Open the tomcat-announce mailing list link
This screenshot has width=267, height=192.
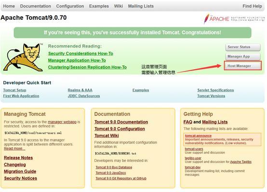[198, 136]
